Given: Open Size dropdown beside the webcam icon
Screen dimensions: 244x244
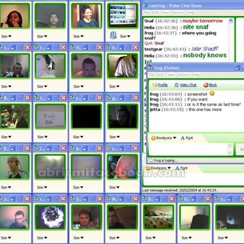Looking at the screenshot, I should pos(125,36).
